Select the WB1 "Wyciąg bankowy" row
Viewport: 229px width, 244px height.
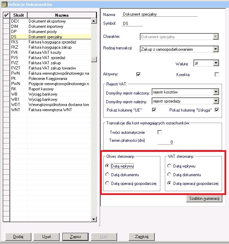pos(51,99)
